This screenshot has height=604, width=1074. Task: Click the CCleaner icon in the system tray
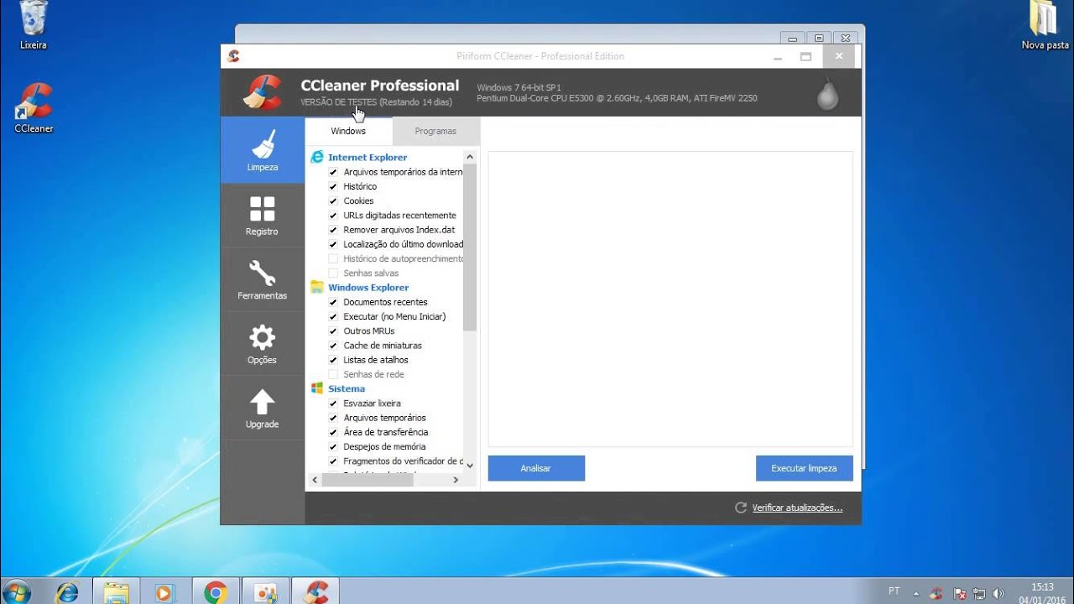[x=936, y=593]
